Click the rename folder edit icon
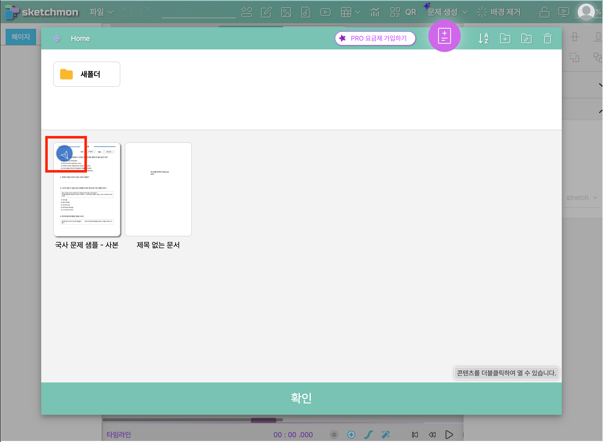The height and width of the screenshot is (442, 603). 526,39
